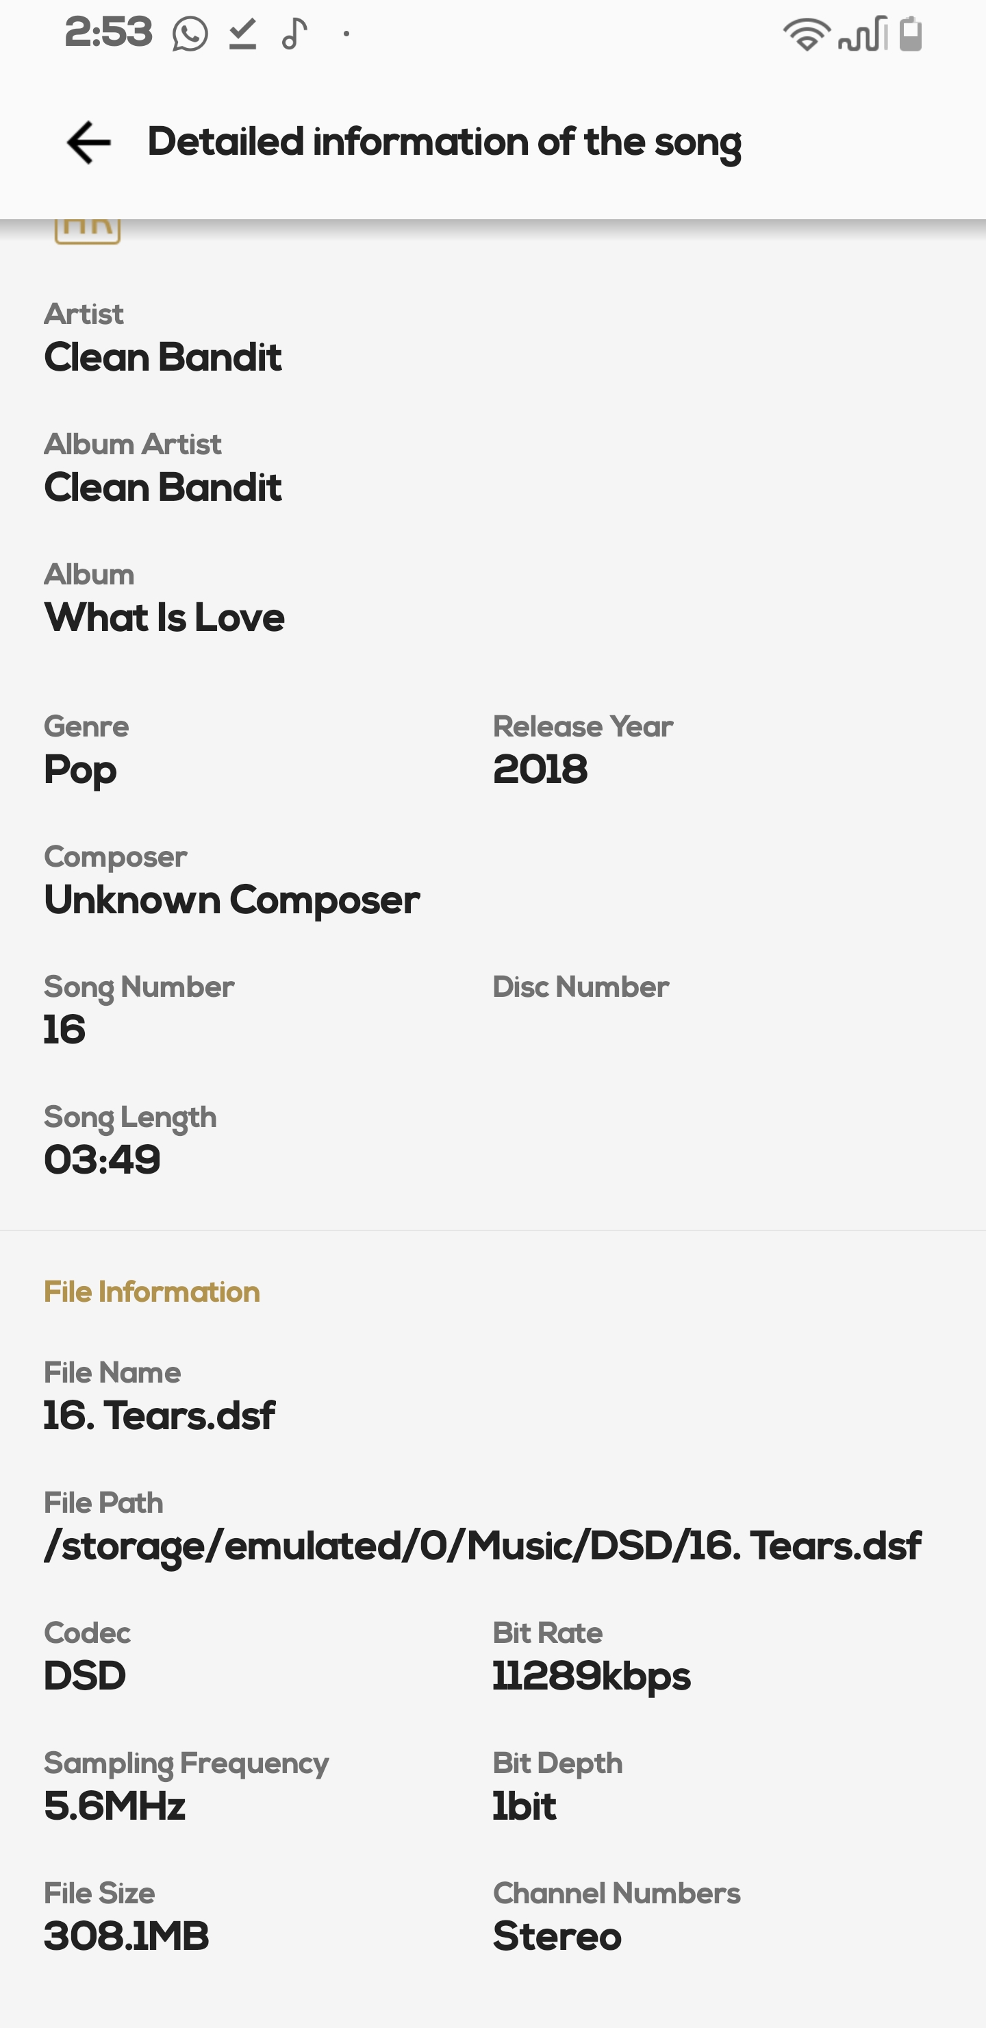This screenshot has width=986, height=2028.
Task: Tap the Release Year 2018
Action: [x=540, y=770]
